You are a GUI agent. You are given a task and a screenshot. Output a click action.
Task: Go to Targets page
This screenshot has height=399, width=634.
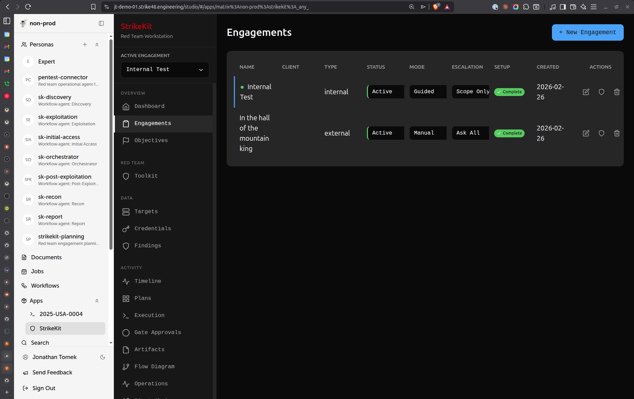point(163,211)
